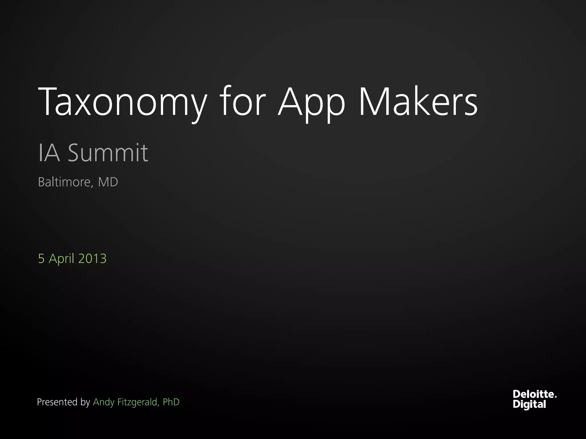Click the word Digital in logo

point(529,404)
